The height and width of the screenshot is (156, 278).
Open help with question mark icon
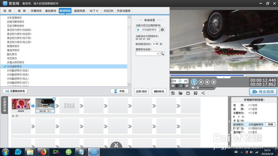195,93
